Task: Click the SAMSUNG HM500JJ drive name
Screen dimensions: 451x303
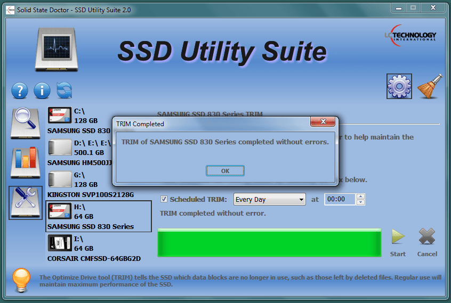Action: tap(79, 163)
